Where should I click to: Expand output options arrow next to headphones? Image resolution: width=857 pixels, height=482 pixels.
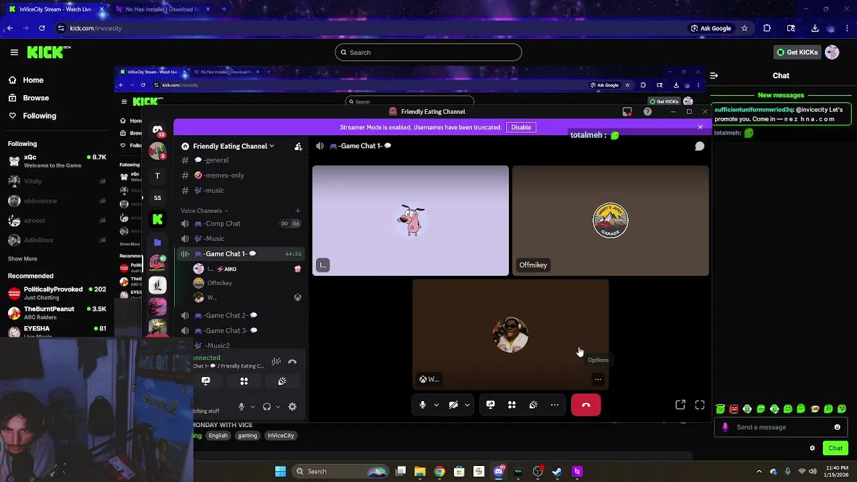click(x=278, y=406)
